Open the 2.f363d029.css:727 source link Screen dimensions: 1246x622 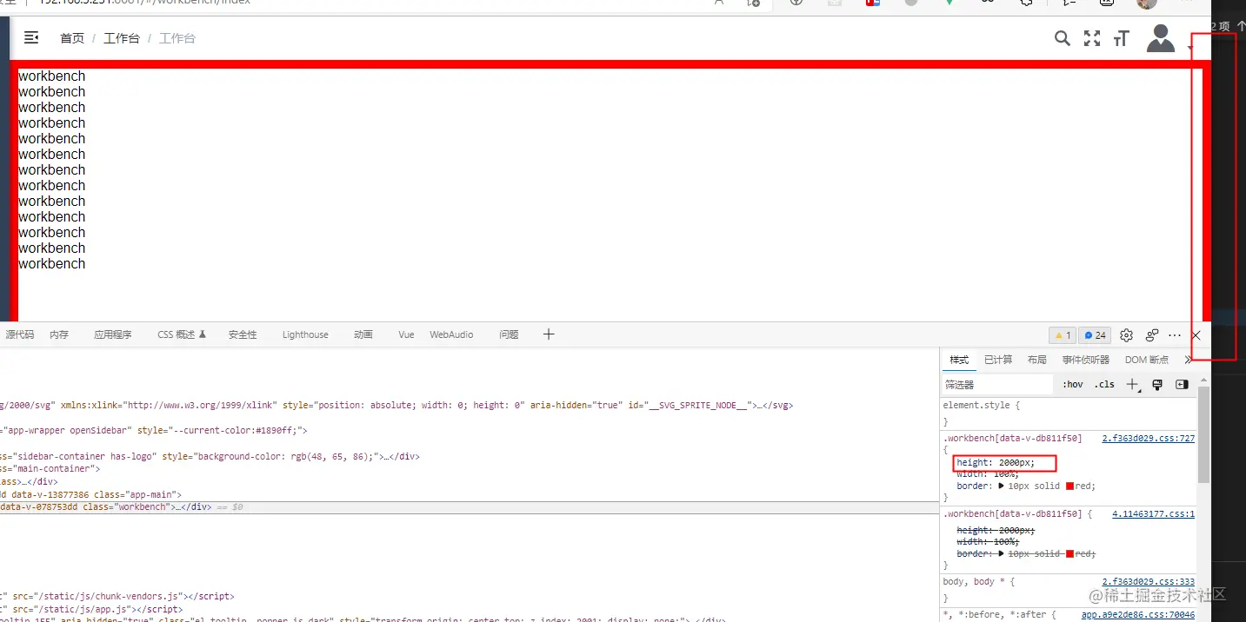pyautogui.click(x=1148, y=439)
